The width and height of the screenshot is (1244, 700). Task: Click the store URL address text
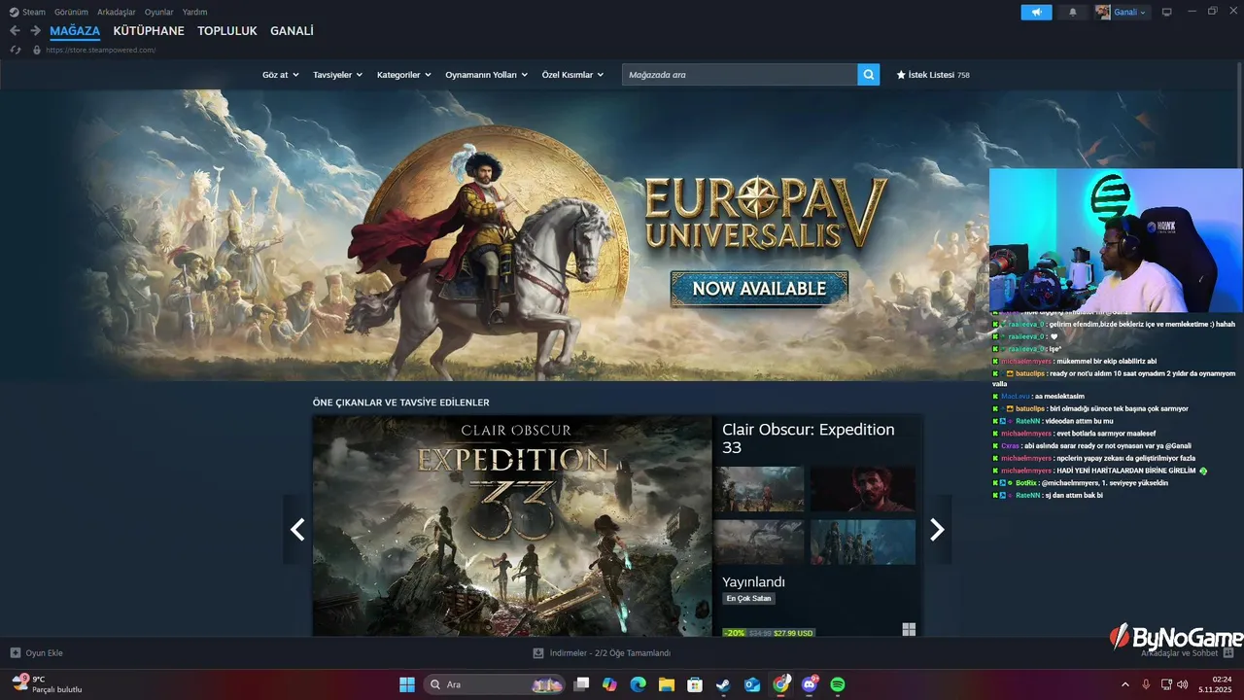(x=101, y=50)
